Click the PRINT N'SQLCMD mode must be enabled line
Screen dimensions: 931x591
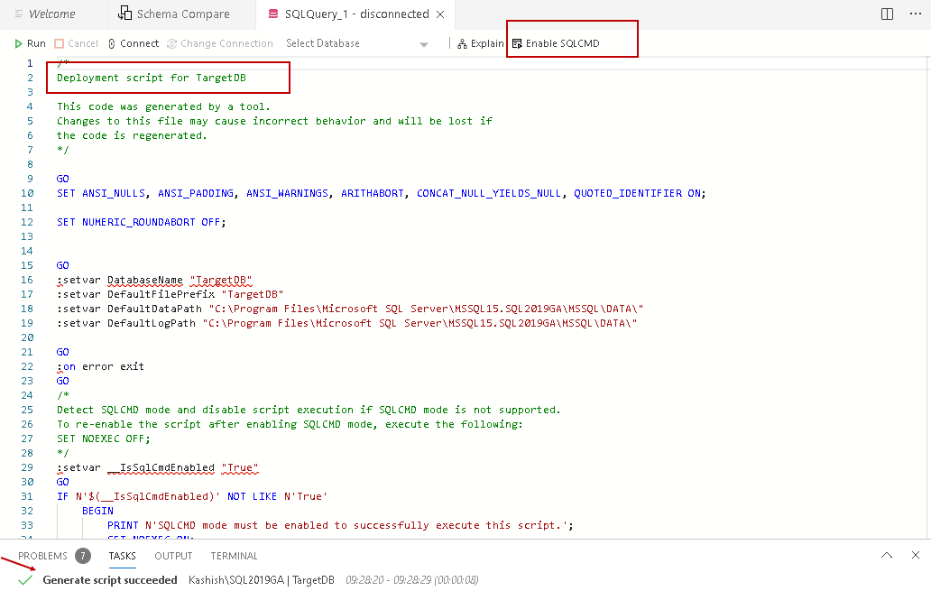pos(340,526)
